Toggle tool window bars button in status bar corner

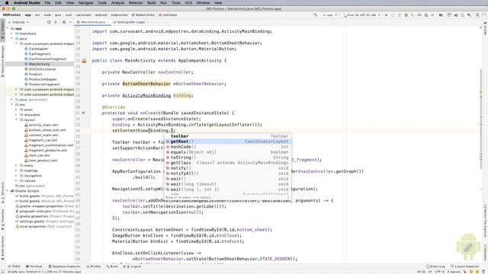coord(3,272)
